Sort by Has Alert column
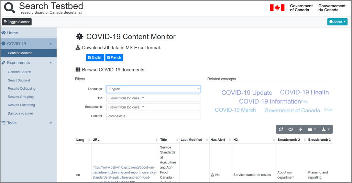 tap(221, 140)
